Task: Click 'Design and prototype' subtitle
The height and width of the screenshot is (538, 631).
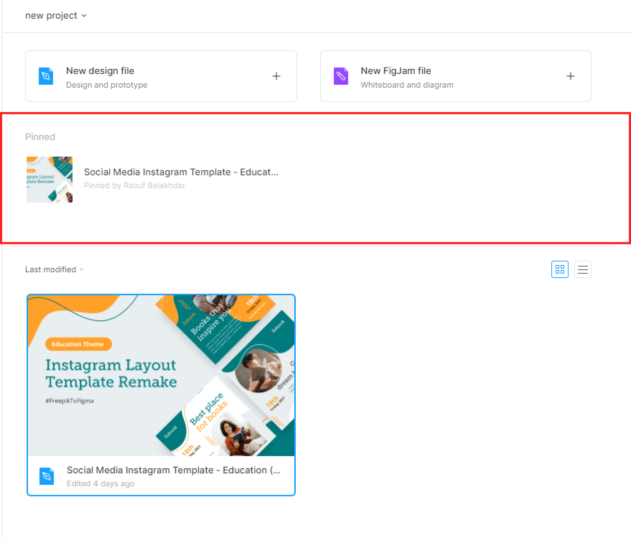Action: tap(107, 85)
